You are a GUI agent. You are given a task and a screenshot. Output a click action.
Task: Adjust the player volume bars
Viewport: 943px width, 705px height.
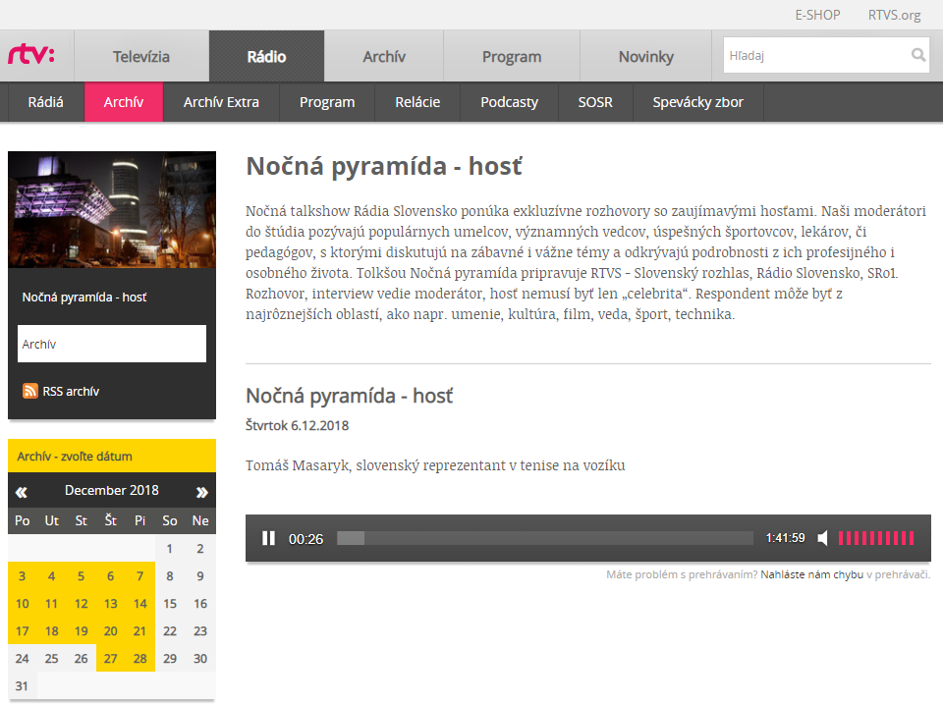coord(876,538)
